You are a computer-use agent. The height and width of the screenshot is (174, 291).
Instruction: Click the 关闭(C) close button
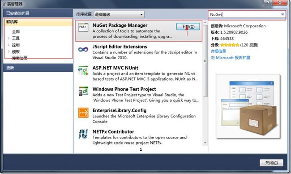271,163
